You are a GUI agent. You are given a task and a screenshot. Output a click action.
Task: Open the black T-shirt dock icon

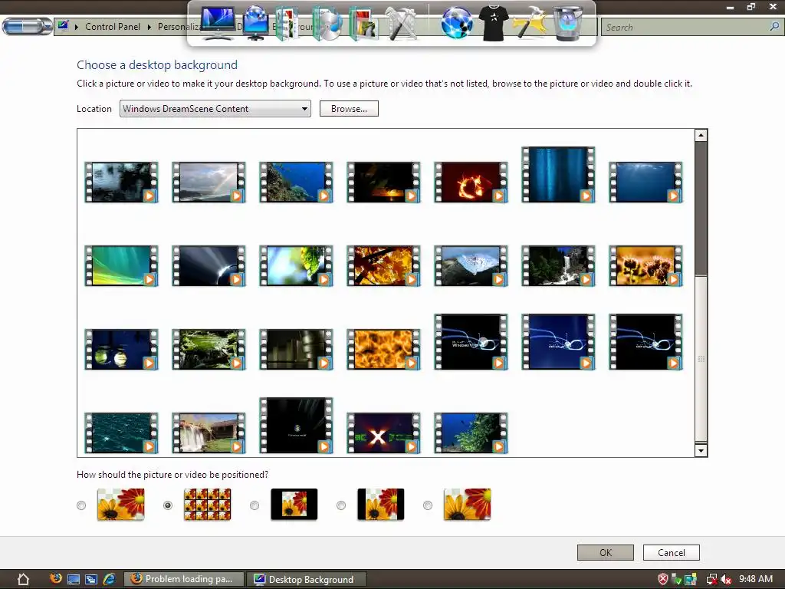tap(494, 23)
